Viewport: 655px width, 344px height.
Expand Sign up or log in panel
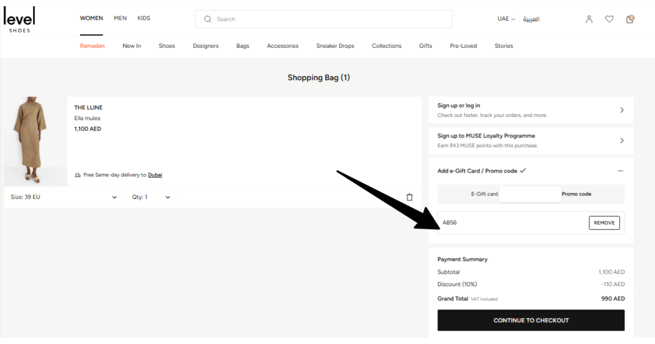point(531,110)
